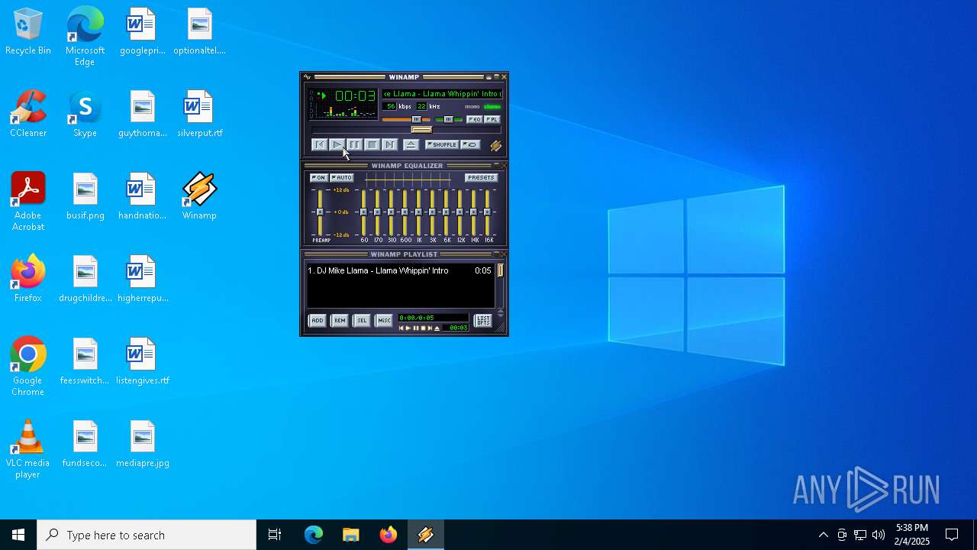977x550 pixels.
Task: Open LIST OPTS menu in playlist
Action: (x=483, y=321)
